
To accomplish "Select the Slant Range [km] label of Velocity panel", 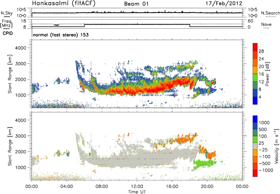I will coord(10,146).
